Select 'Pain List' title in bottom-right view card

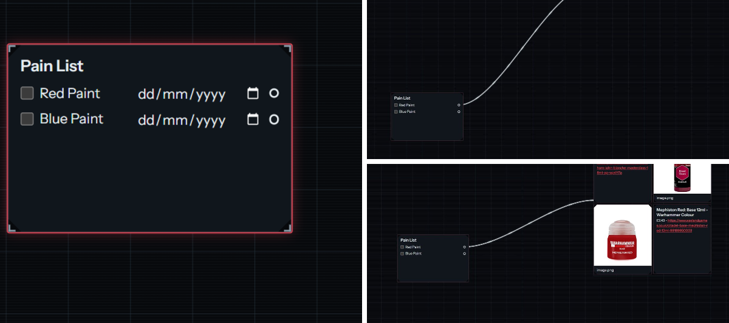coord(408,240)
